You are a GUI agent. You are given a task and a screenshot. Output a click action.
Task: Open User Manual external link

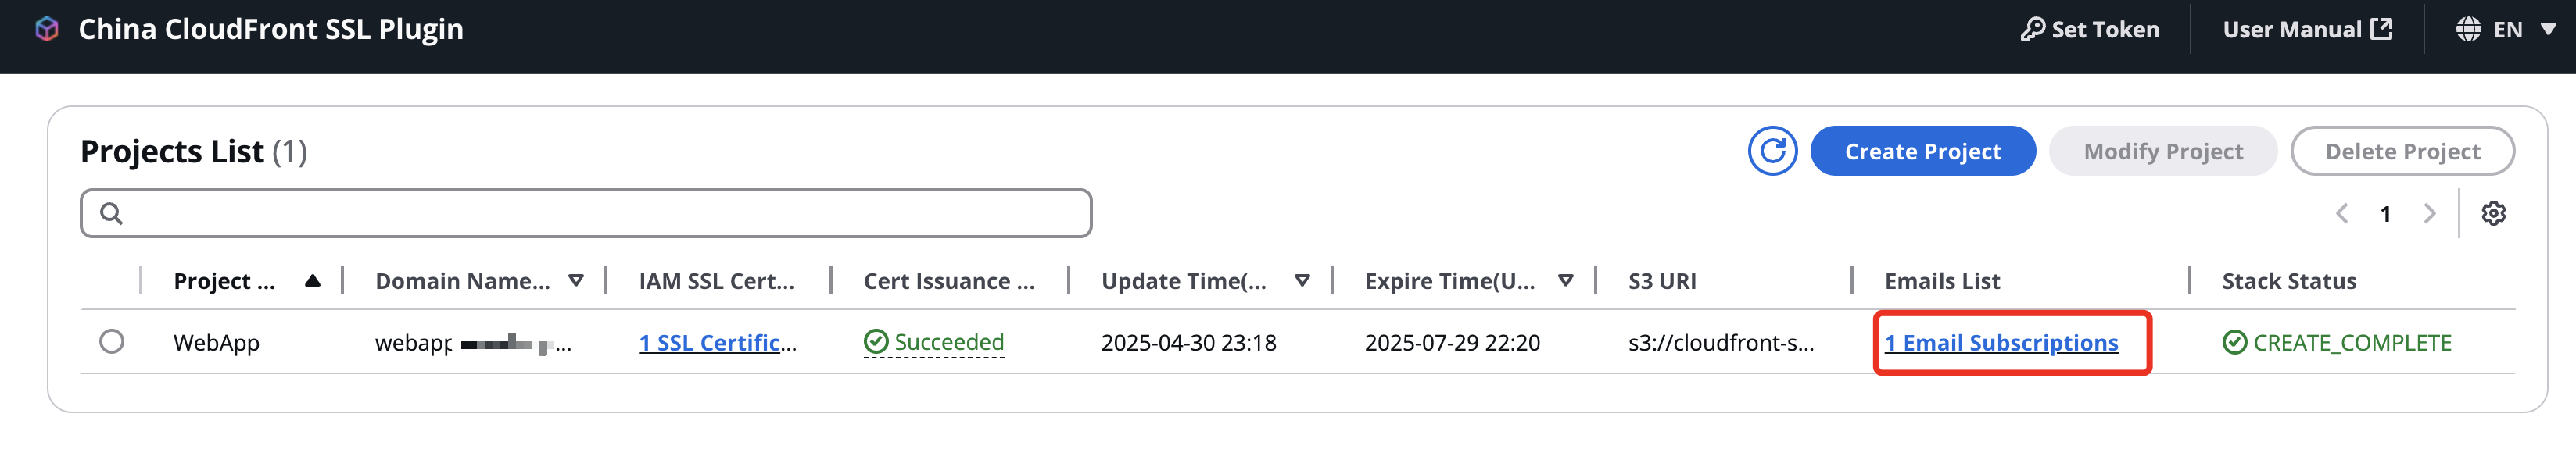click(2307, 29)
